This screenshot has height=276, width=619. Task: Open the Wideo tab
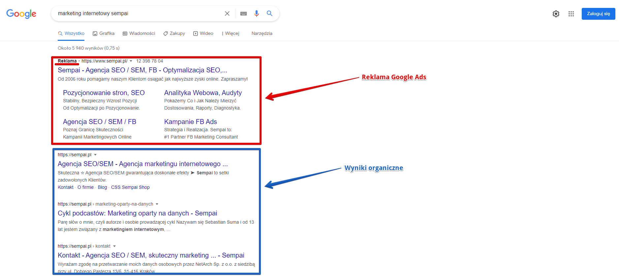click(203, 34)
